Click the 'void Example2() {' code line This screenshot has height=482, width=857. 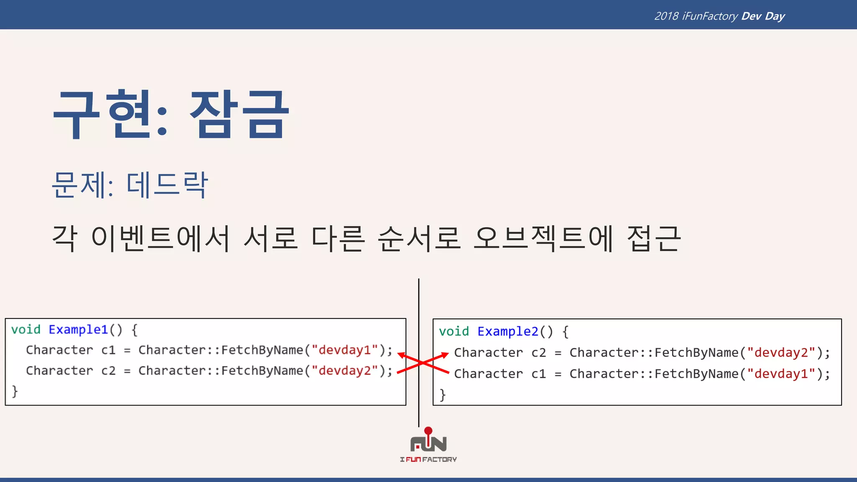504,332
